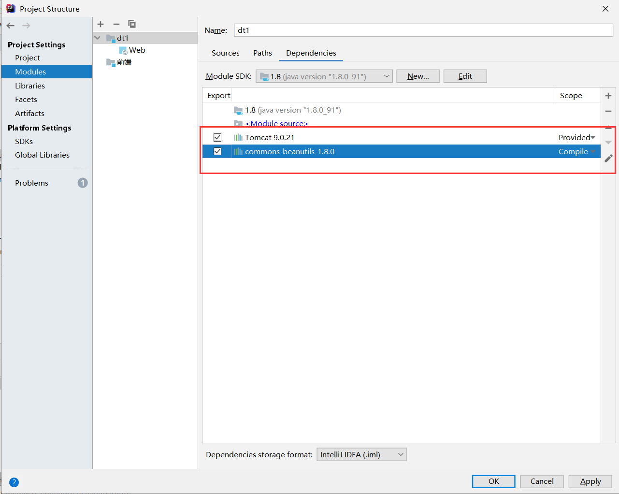This screenshot has width=619, height=494.
Task: Click the <Module source> link
Action: pos(276,124)
